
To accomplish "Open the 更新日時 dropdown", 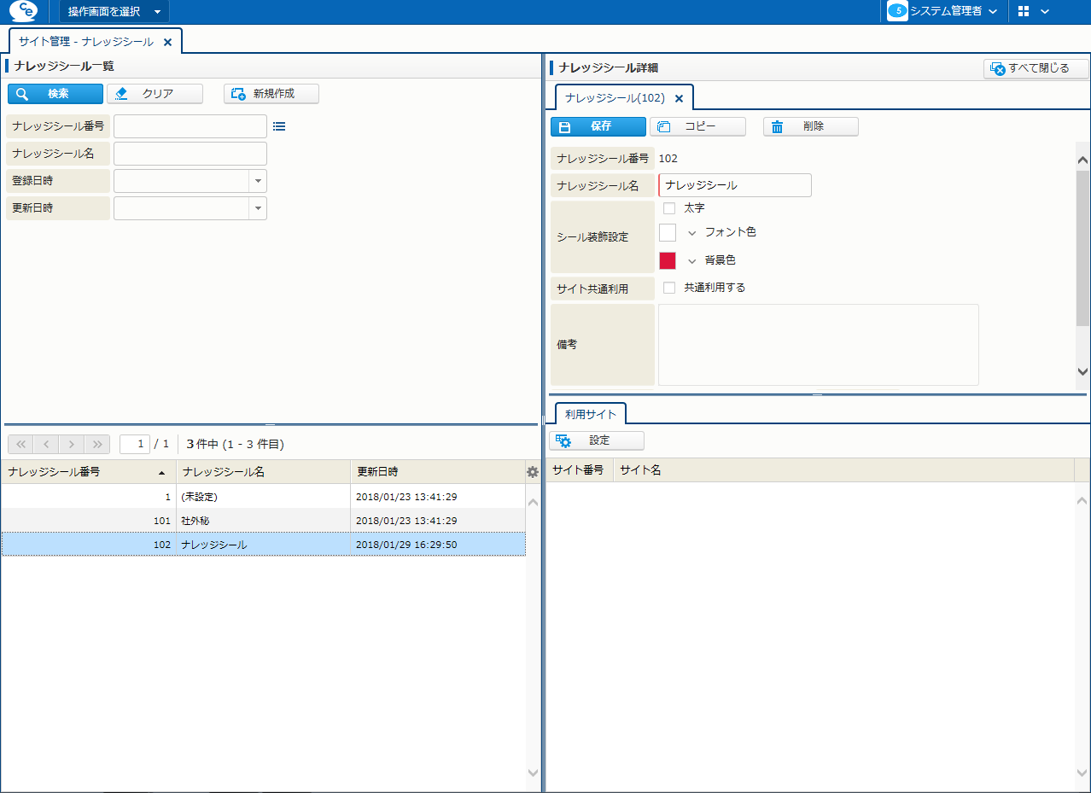I will pyautogui.click(x=258, y=208).
